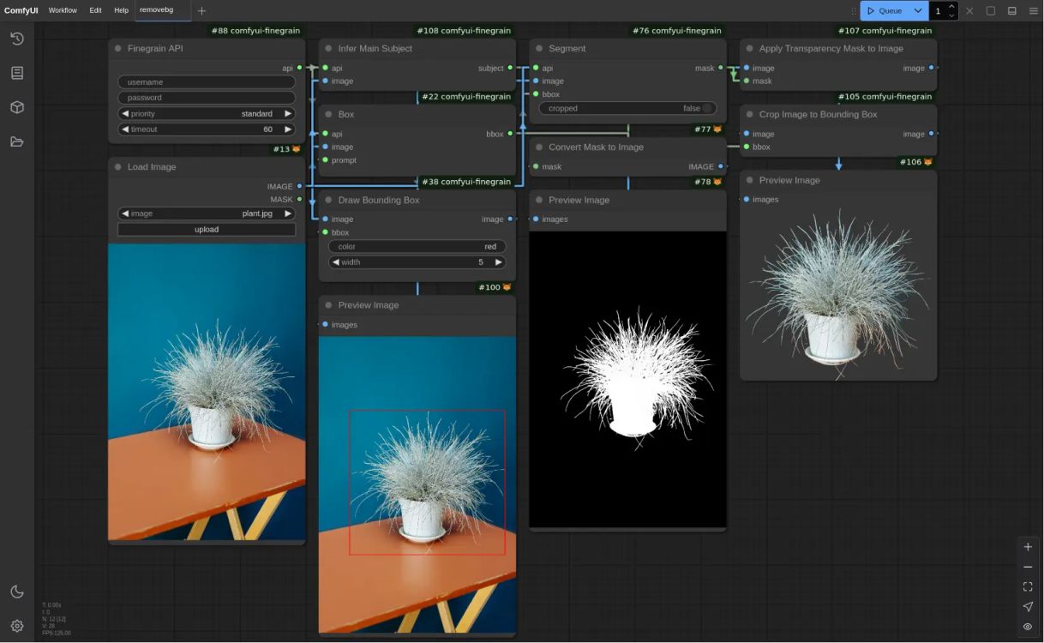Click the Queue button to run workflow
Image resolution: width=1044 pixels, height=643 pixels.
tap(885, 11)
